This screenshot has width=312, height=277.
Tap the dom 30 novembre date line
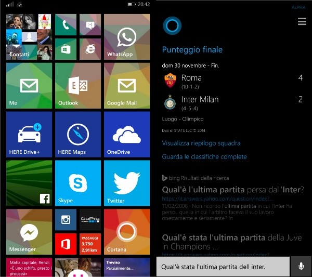tap(190, 65)
